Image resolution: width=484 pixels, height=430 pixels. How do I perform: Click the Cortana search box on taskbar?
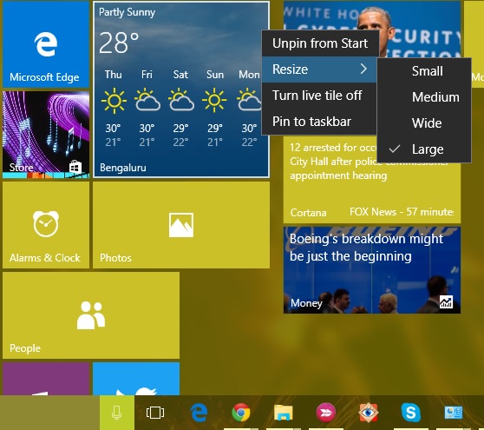tap(49, 413)
